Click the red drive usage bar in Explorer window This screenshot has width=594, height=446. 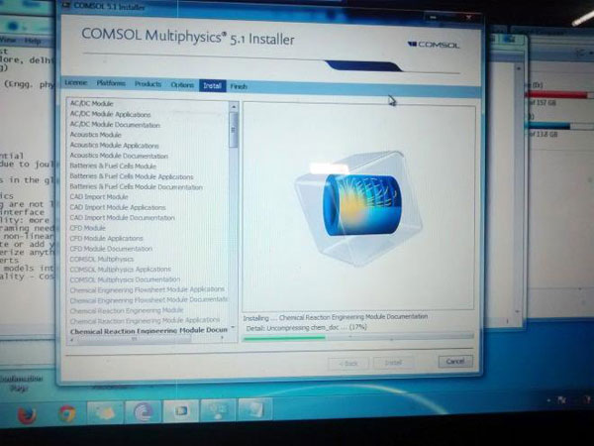point(556,95)
